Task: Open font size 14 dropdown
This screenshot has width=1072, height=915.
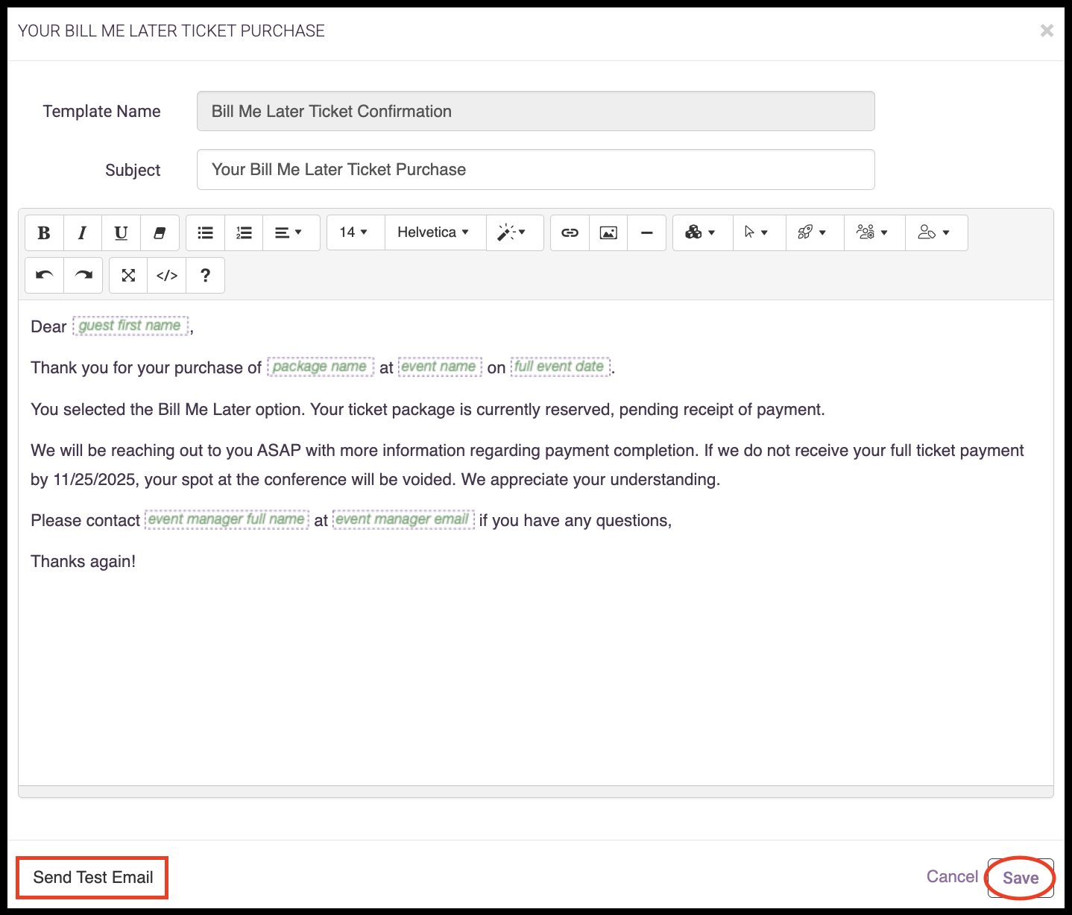Action: (356, 232)
